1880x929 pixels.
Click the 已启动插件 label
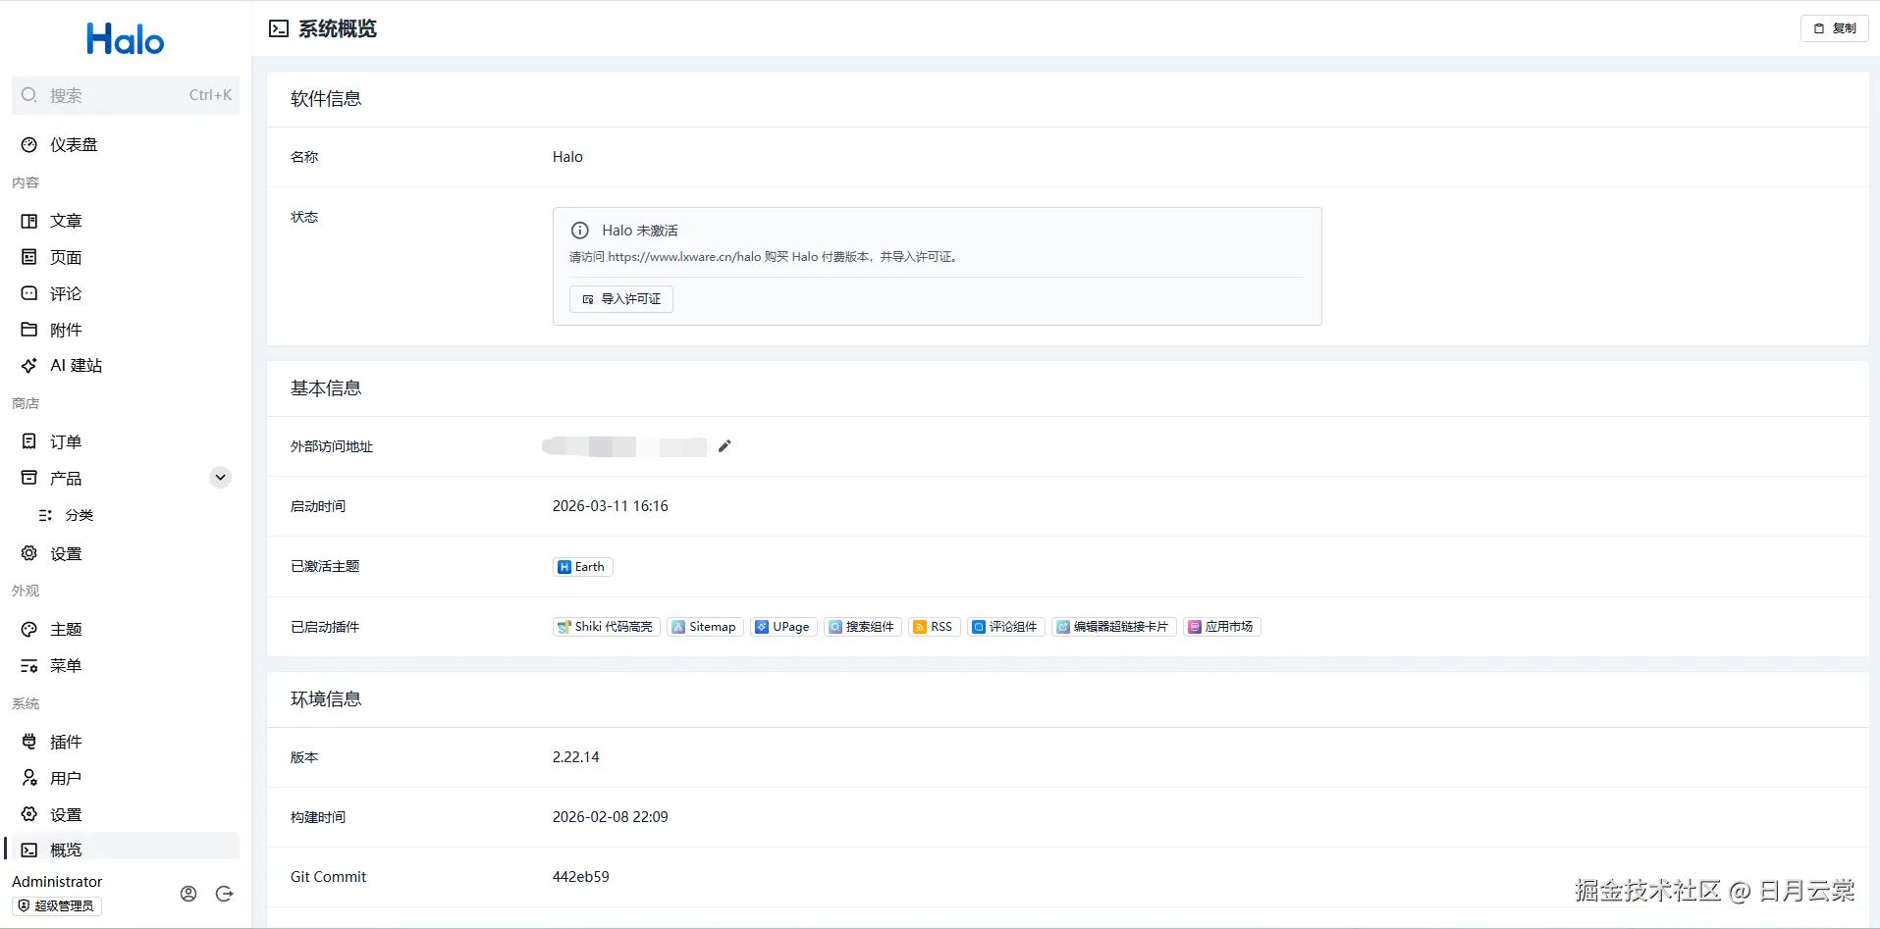[325, 627]
